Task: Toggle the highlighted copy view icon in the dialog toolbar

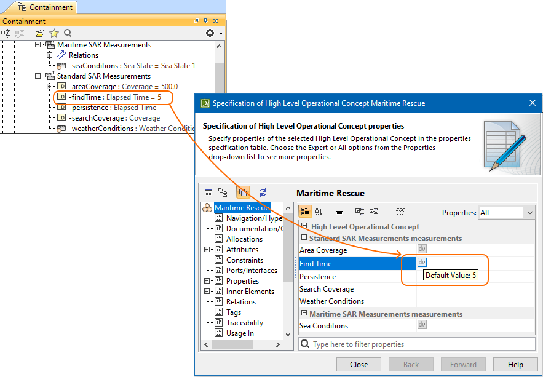Action: click(243, 192)
